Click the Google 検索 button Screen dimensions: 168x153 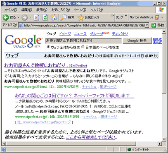tap(137, 41)
